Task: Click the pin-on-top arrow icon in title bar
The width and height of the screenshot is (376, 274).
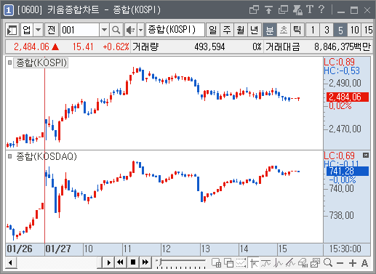Action: tap(268, 9)
